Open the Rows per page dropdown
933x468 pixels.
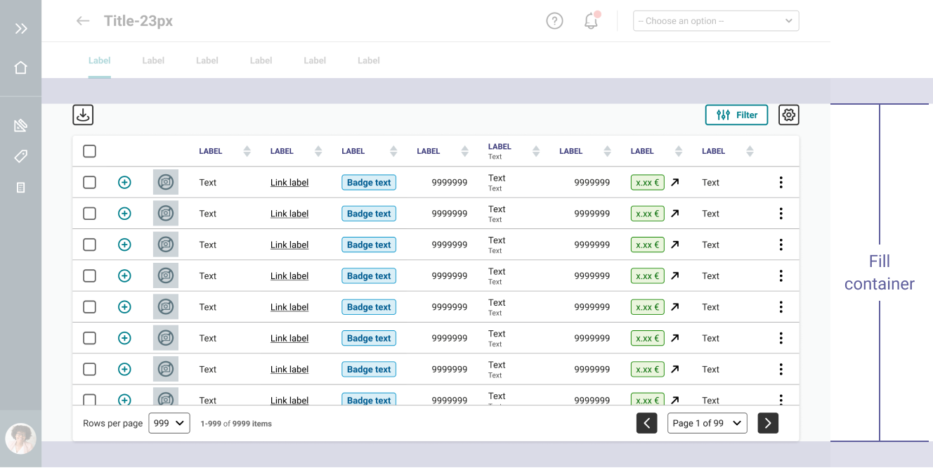[169, 423]
